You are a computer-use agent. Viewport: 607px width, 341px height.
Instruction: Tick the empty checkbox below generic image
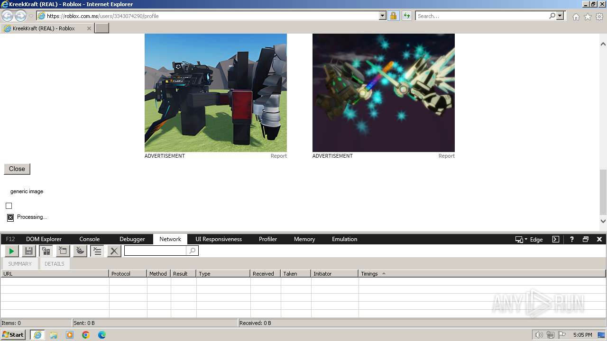9,206
